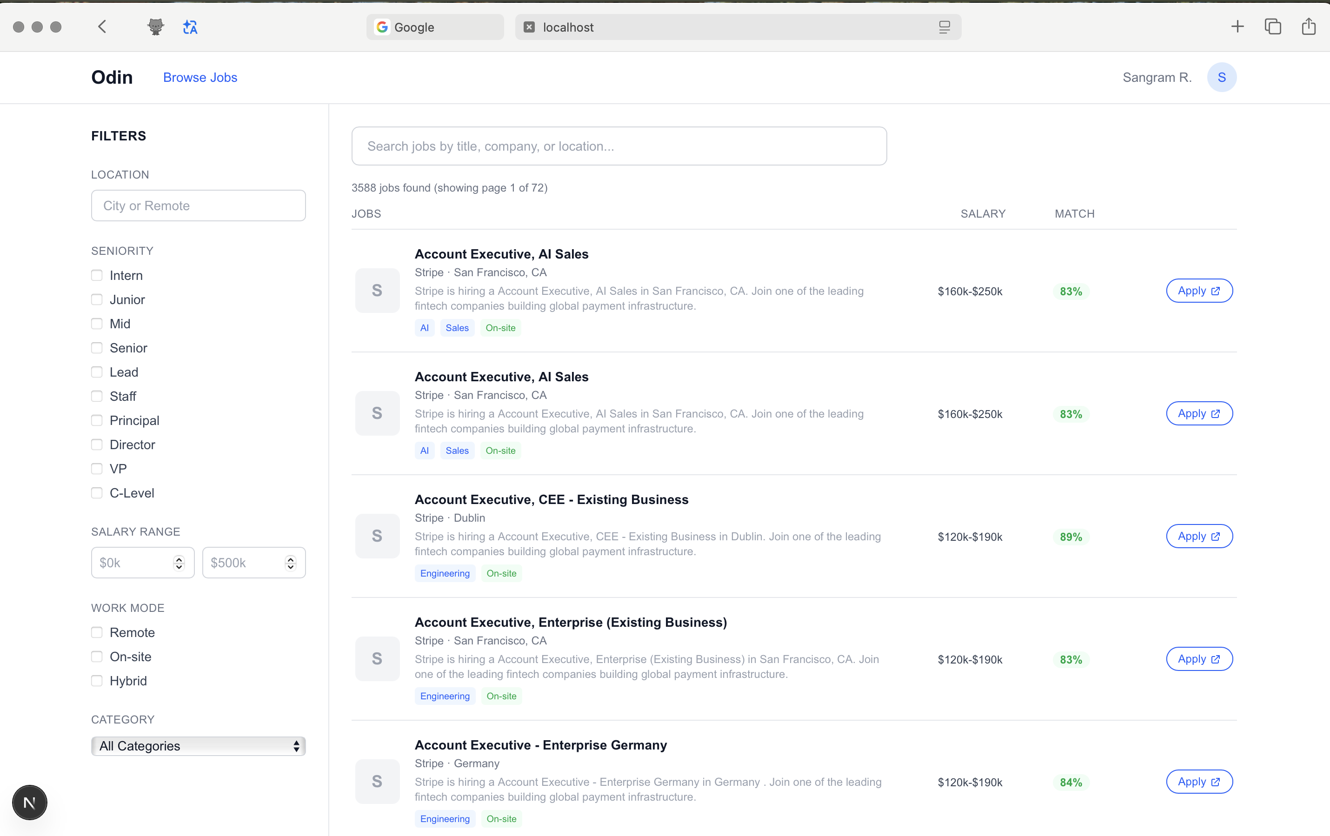Screen dimensions: 1330x836
Task: Check the Mid seniority box
Action: point(97,324)
